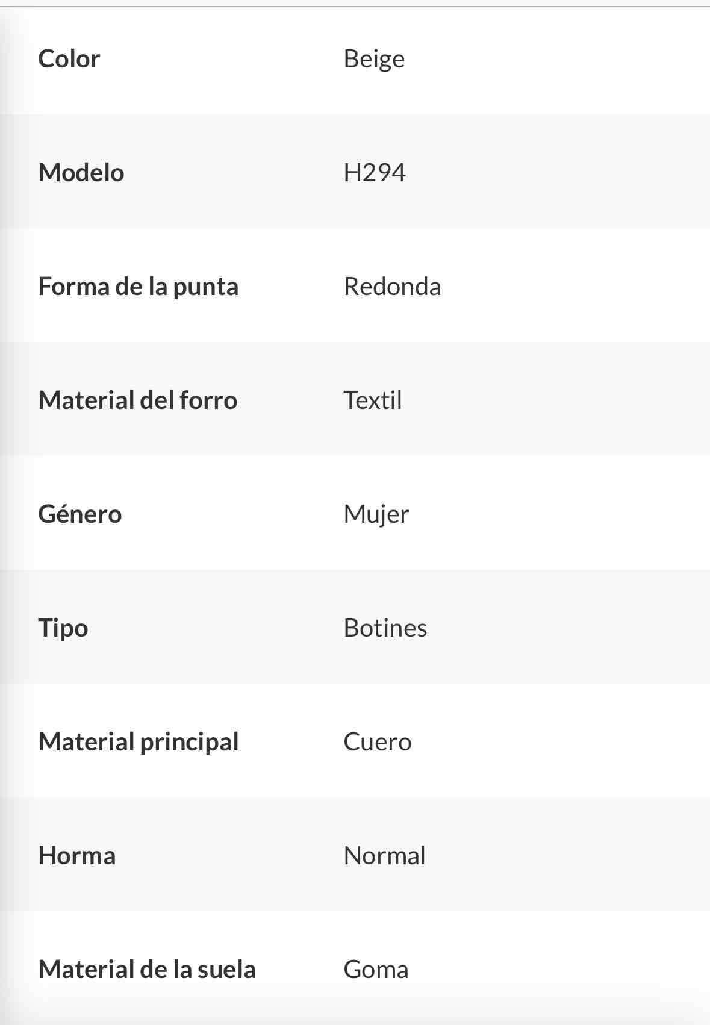The width and height of the screenshot is (710, 1025).
Task: Click the Tipo label
Action: pyautogui.click(x=63, y=628)
